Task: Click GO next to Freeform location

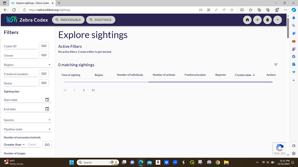Action: [44, 74]
